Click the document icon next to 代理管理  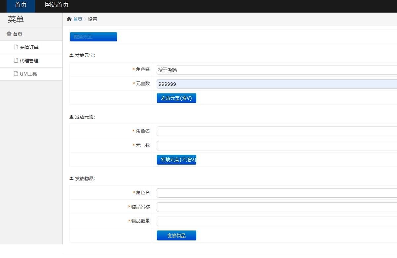tap(16, 60)
